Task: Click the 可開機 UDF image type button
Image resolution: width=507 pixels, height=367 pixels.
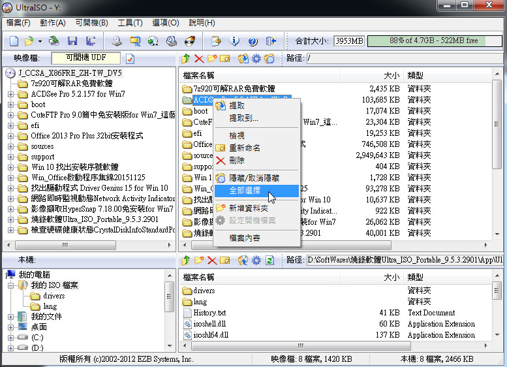Action: point(85,58)
